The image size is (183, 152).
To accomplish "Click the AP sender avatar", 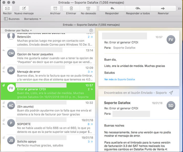I will pos(11,71).
